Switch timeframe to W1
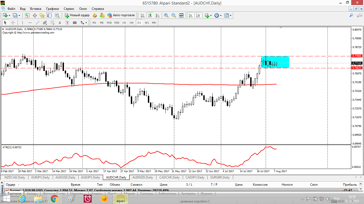Screen dimensions: 364x204 point(147,23)
